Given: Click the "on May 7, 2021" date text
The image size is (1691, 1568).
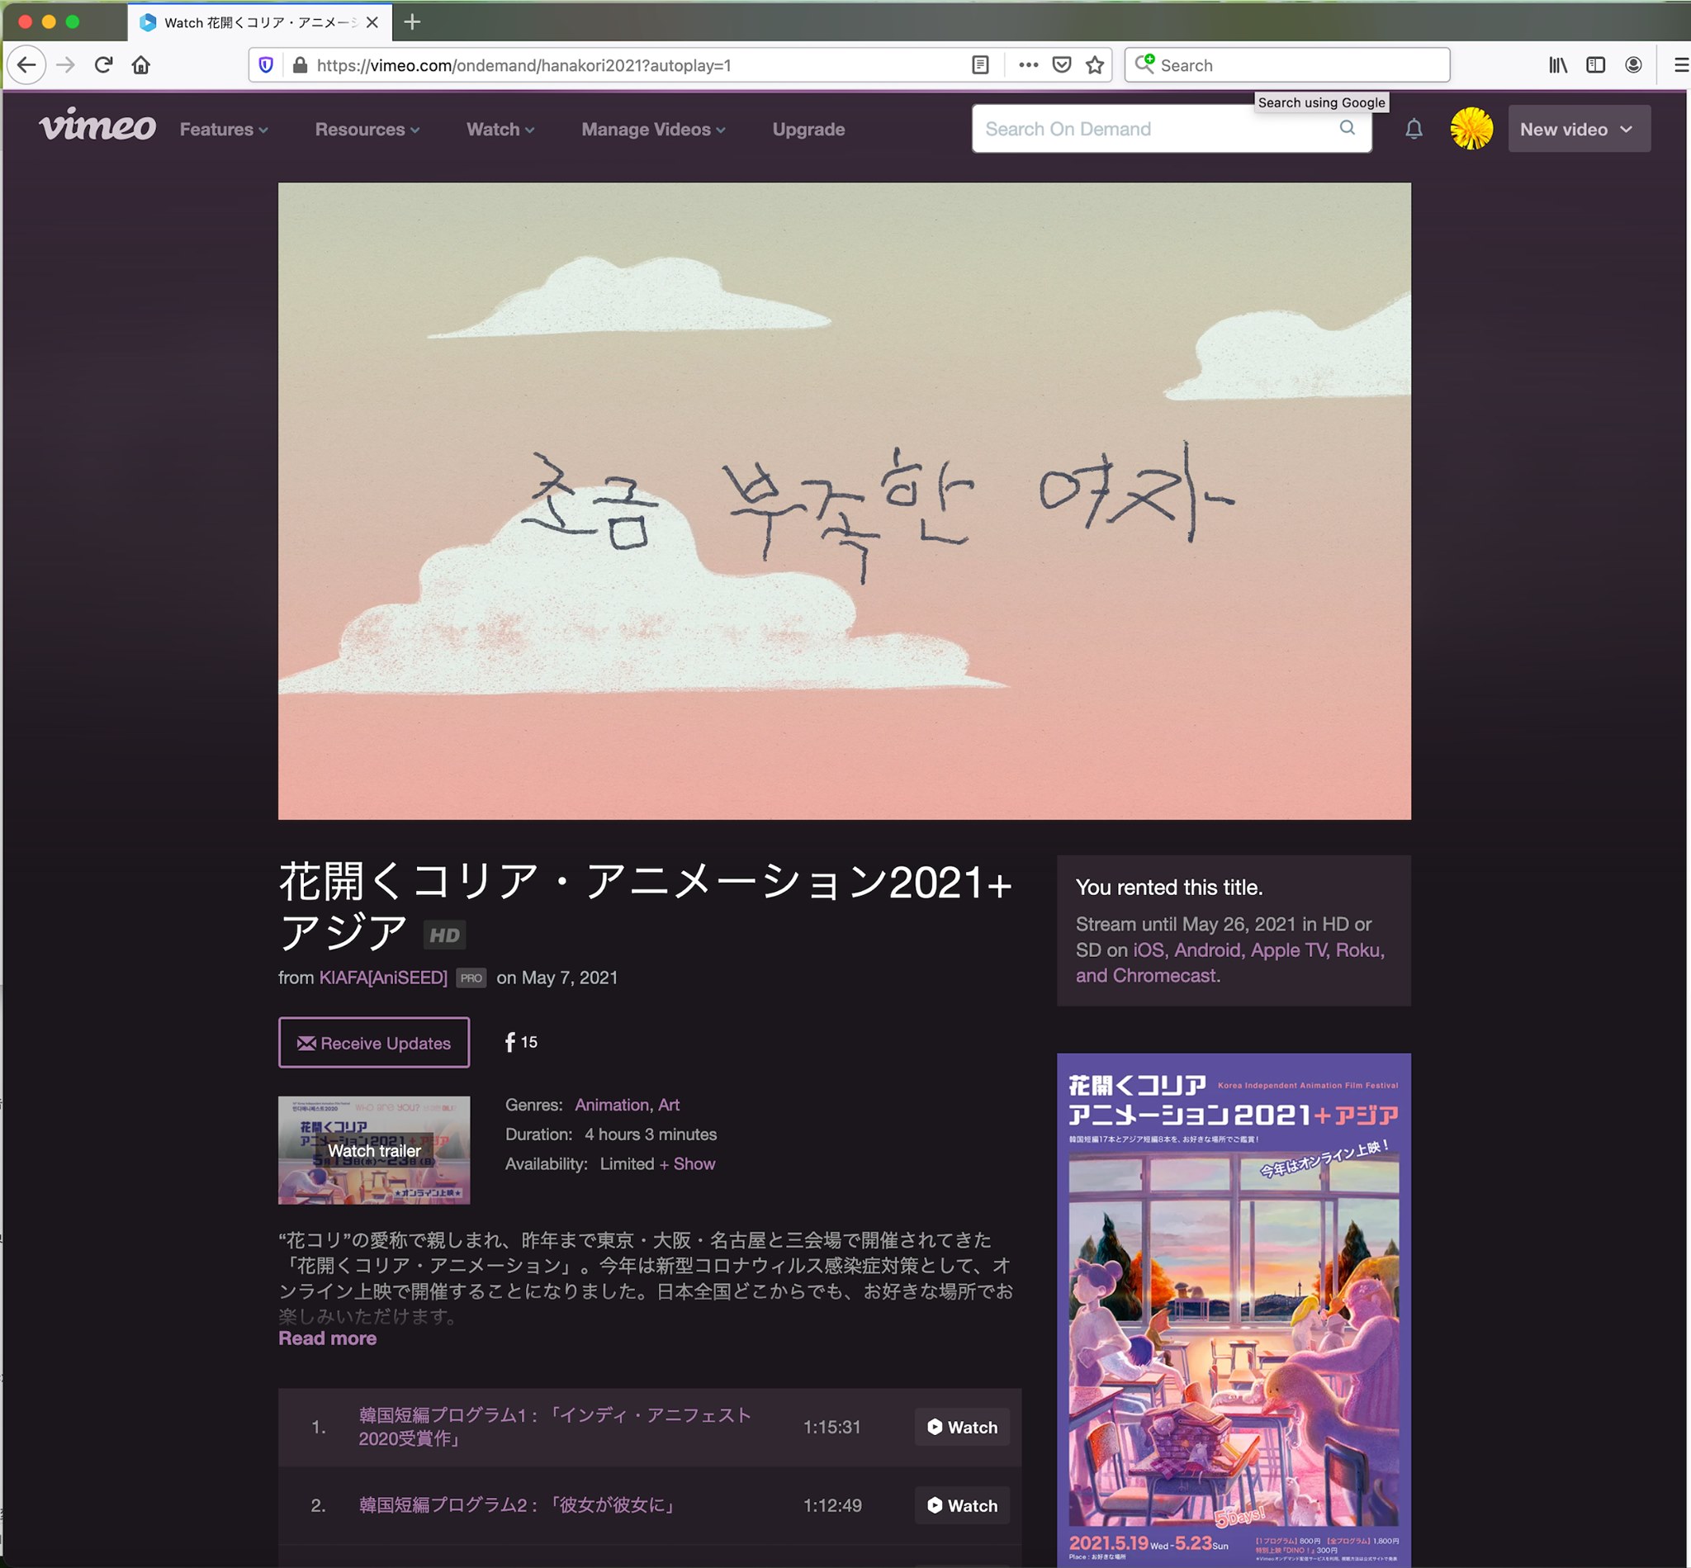Looking at the screenshot, I should (x=557, y=978).
